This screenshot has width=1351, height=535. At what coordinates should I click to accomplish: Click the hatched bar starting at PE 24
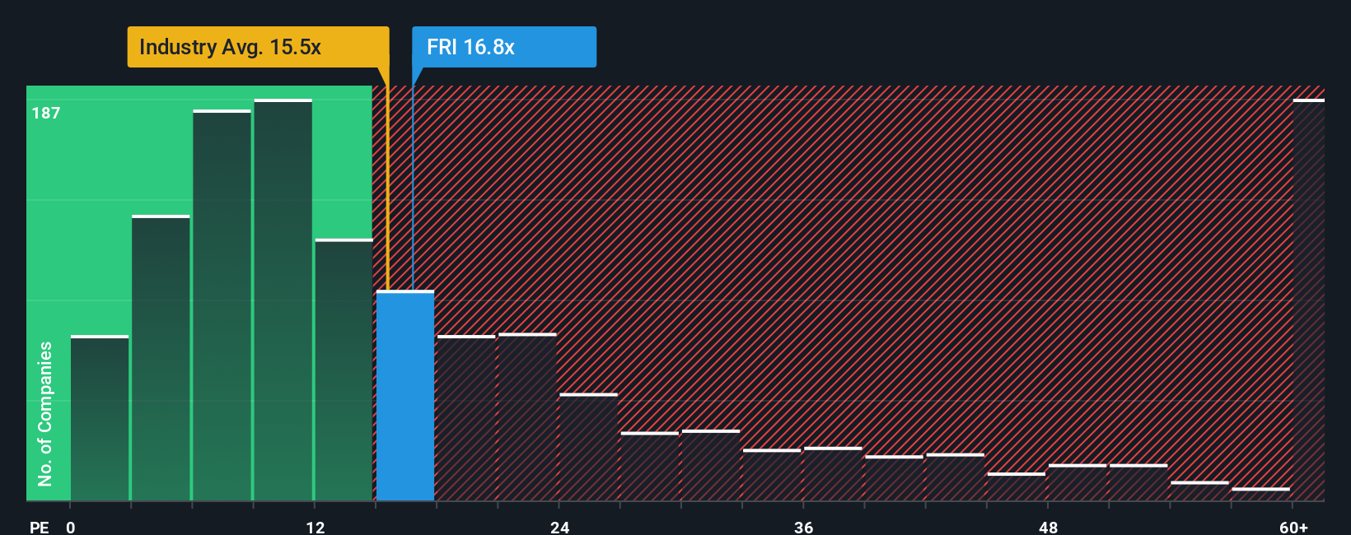click(589, 447)
